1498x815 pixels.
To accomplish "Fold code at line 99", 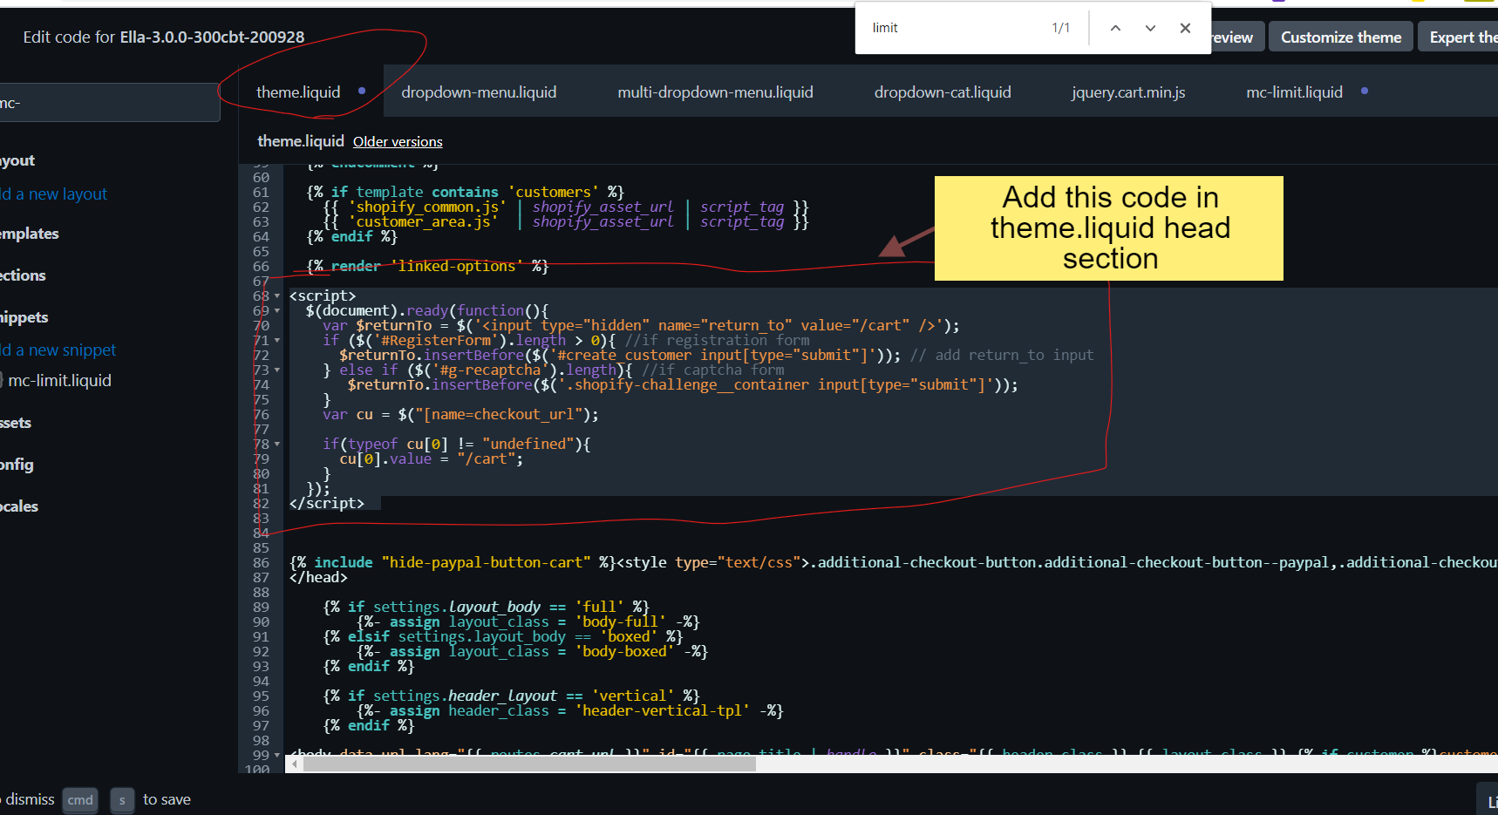I will (277, 756).
